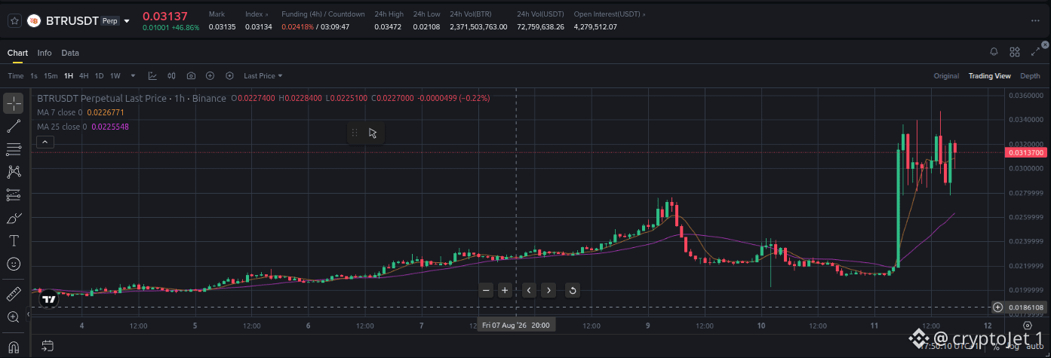Switch to the Info tab
The width and height of the screenshot is (1051, 358).
coord(45,53)
